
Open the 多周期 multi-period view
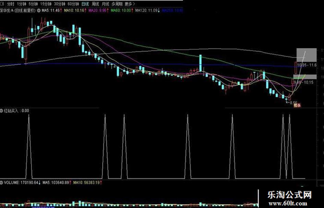pyautogui.click(x=117, y=4)
